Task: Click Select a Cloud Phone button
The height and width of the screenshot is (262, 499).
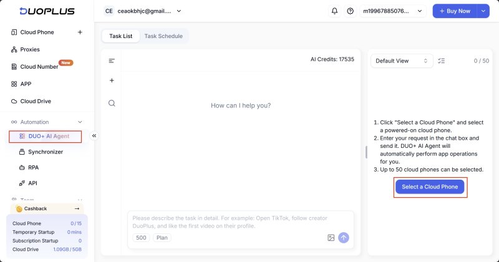Action: 430,187
